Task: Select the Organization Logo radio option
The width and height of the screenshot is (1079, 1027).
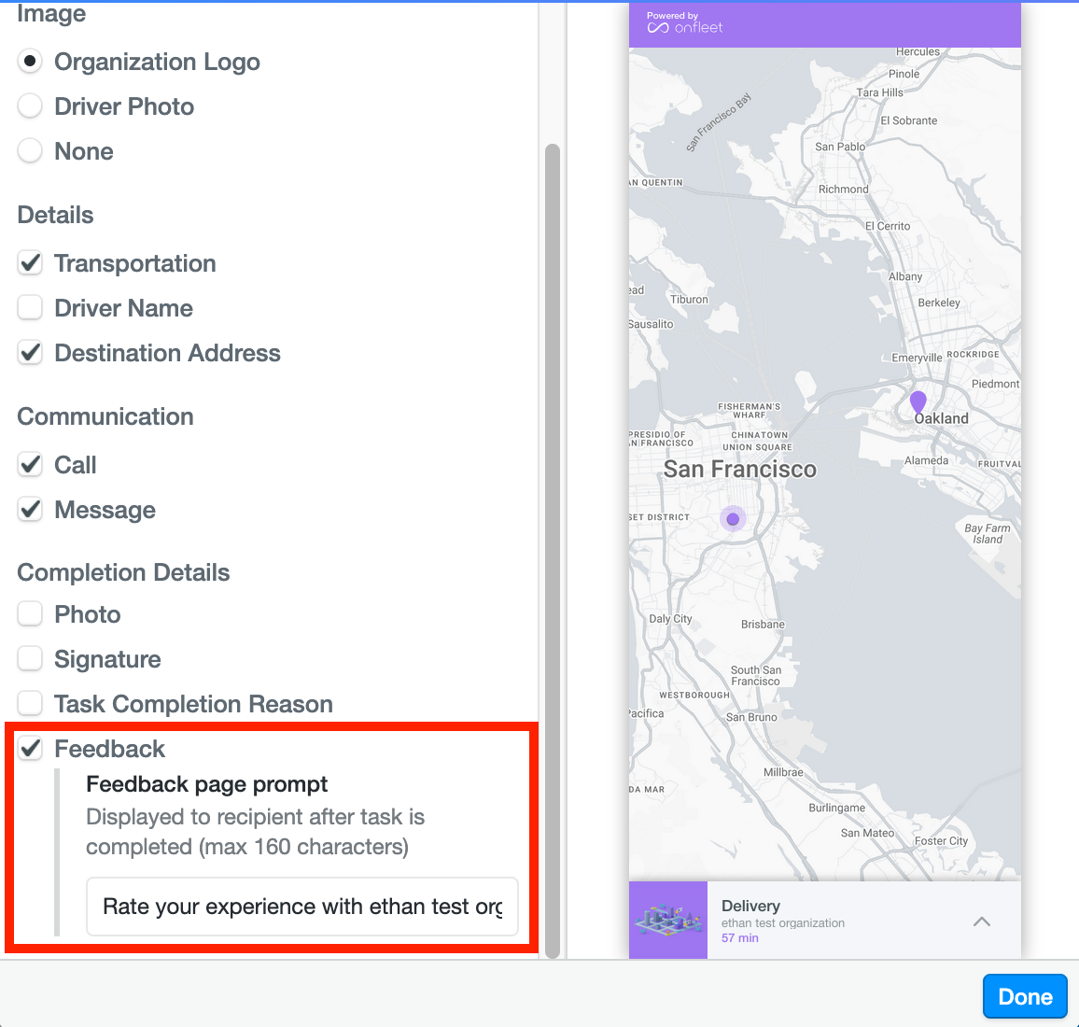Action: pos(31,62)
